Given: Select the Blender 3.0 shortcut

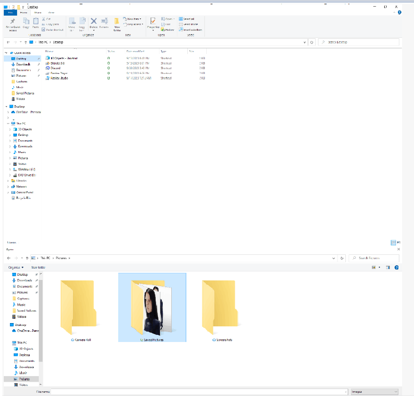Looking at the screenshot, I should tap(57, 63).
